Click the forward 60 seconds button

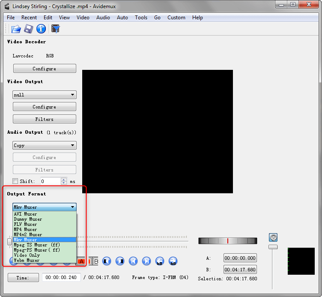[173, 261]
